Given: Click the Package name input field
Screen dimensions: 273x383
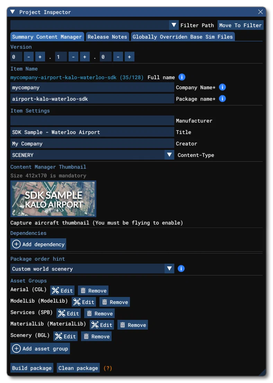Looking at the screenshot, I should coord(92,99).
